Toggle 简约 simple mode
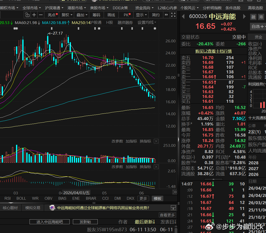Screen dimensions: 266x233 click(156, 15)
